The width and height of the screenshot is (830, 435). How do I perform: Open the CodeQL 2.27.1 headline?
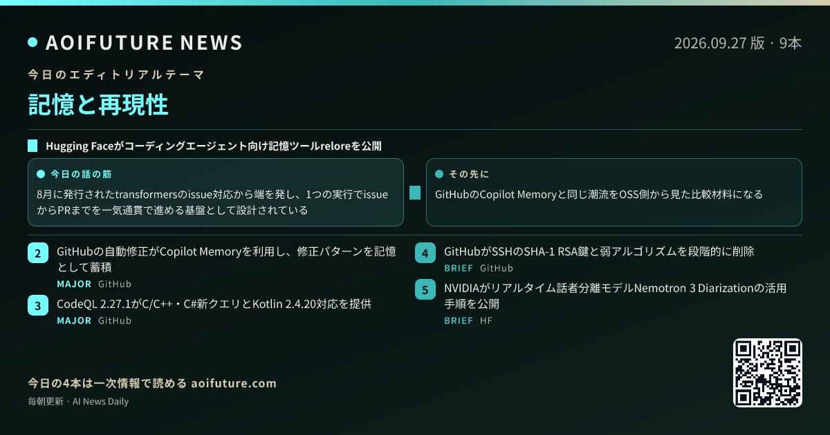pos(214,304)
